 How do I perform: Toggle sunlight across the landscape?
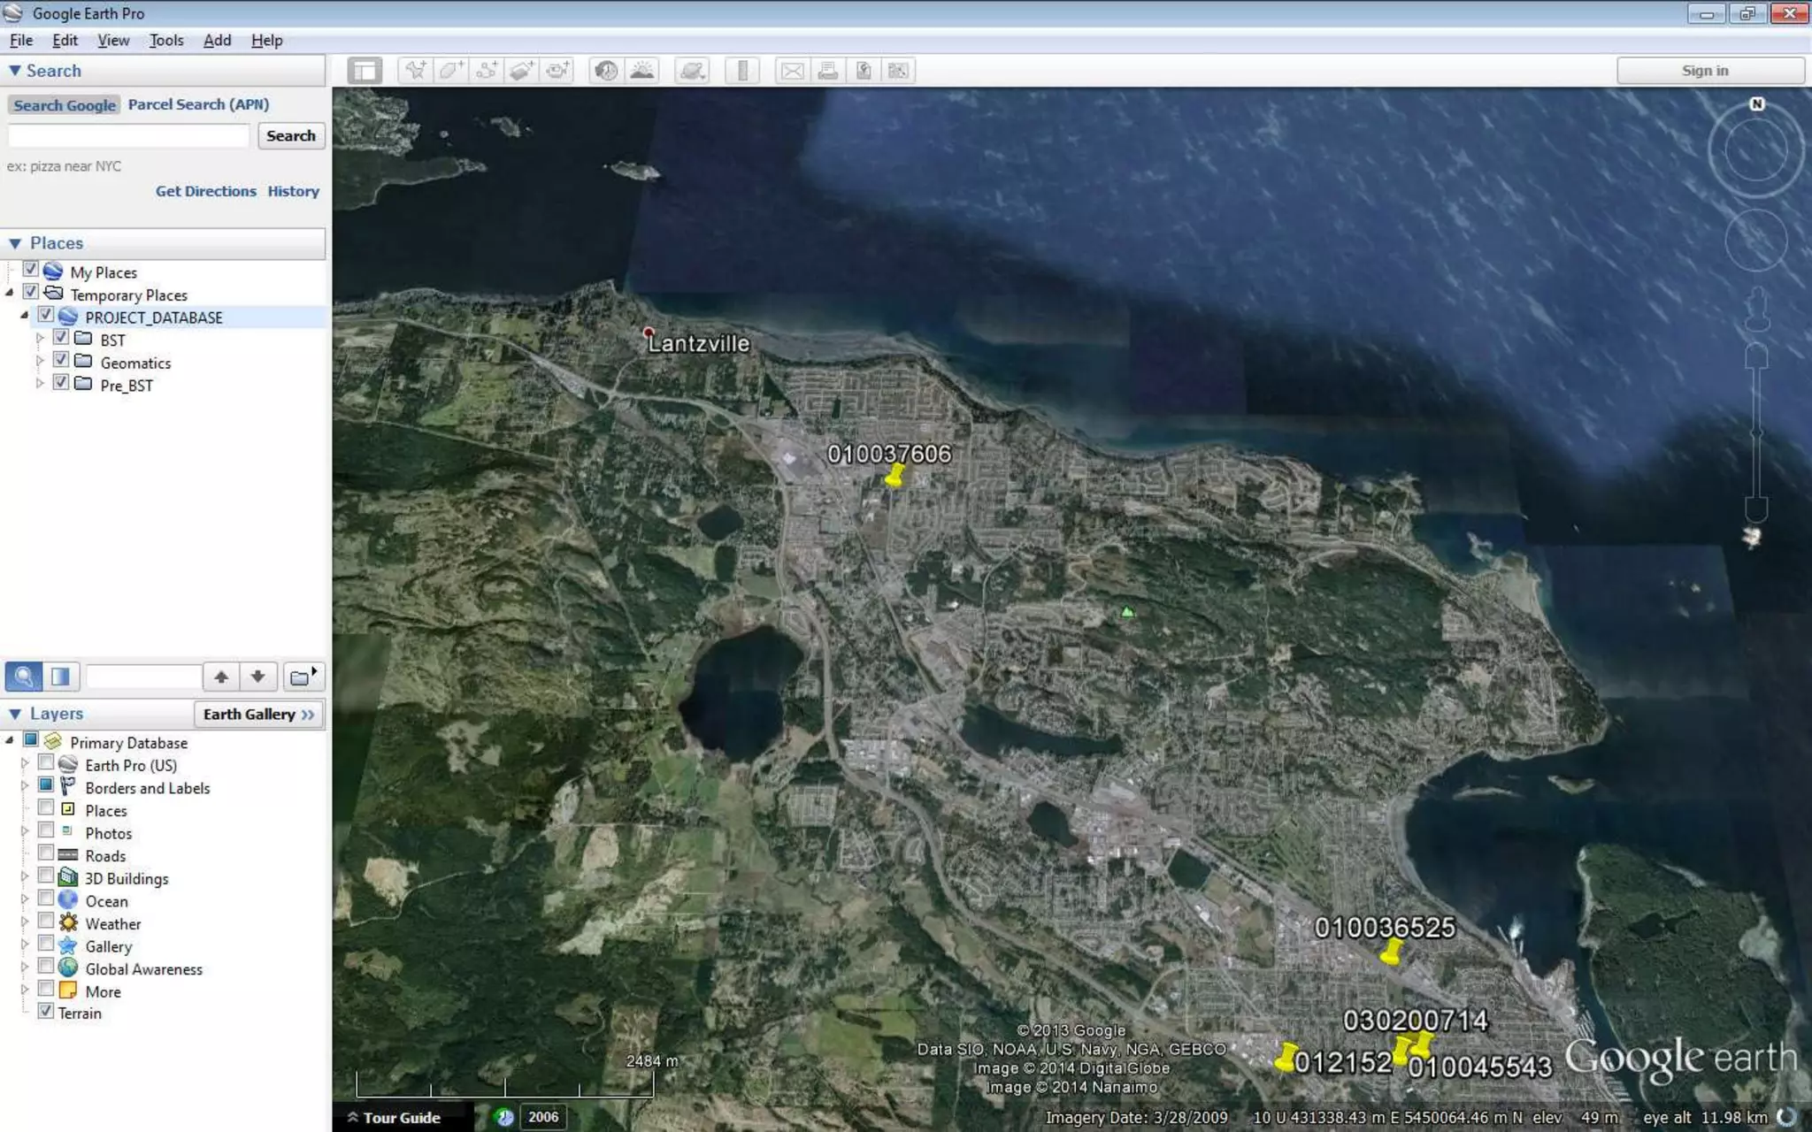pyautogui.click(x=642, y=71)
